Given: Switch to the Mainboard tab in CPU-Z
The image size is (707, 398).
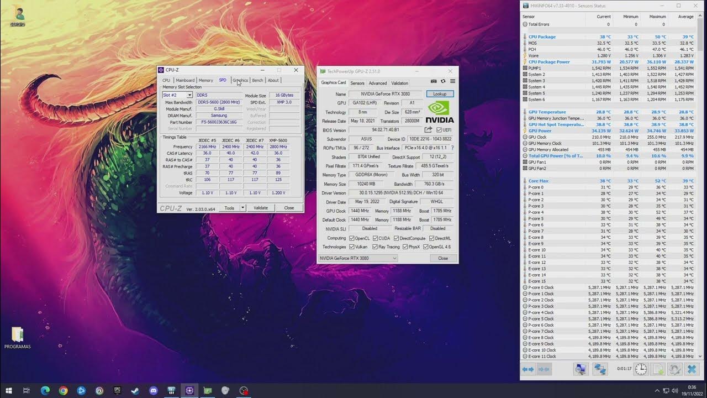Looking at the screenshot, I should [185, 80].
